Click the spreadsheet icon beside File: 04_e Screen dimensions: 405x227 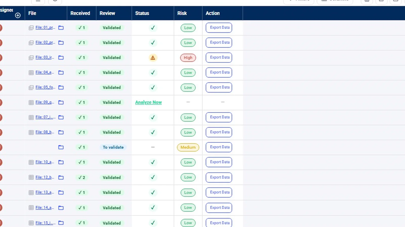31,73
